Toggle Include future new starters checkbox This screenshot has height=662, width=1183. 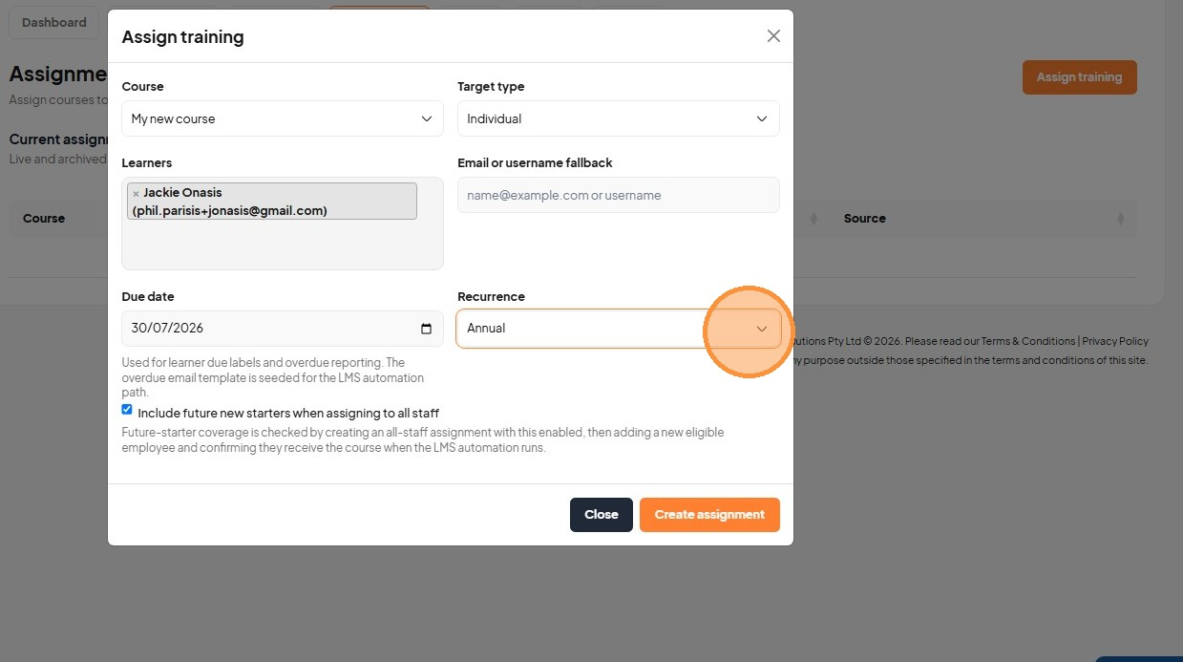127,410
